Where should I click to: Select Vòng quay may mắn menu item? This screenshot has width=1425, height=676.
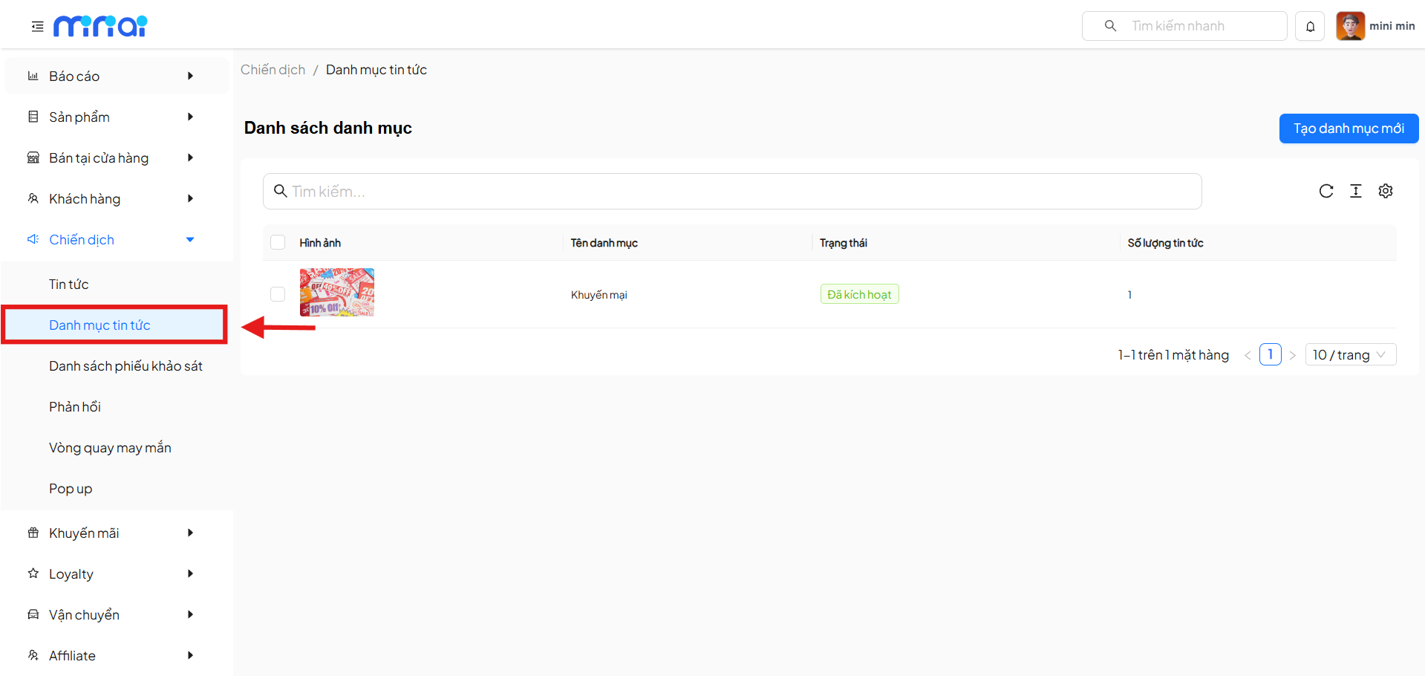point(110,448)
